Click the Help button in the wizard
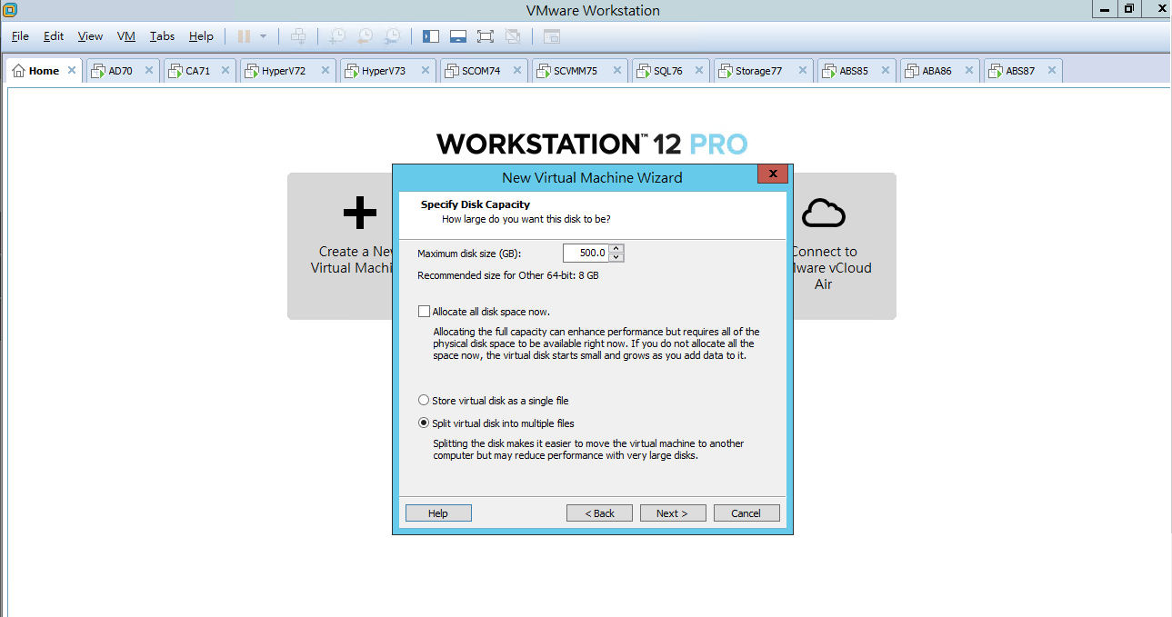1172x617 pixels. coord(438,513)
